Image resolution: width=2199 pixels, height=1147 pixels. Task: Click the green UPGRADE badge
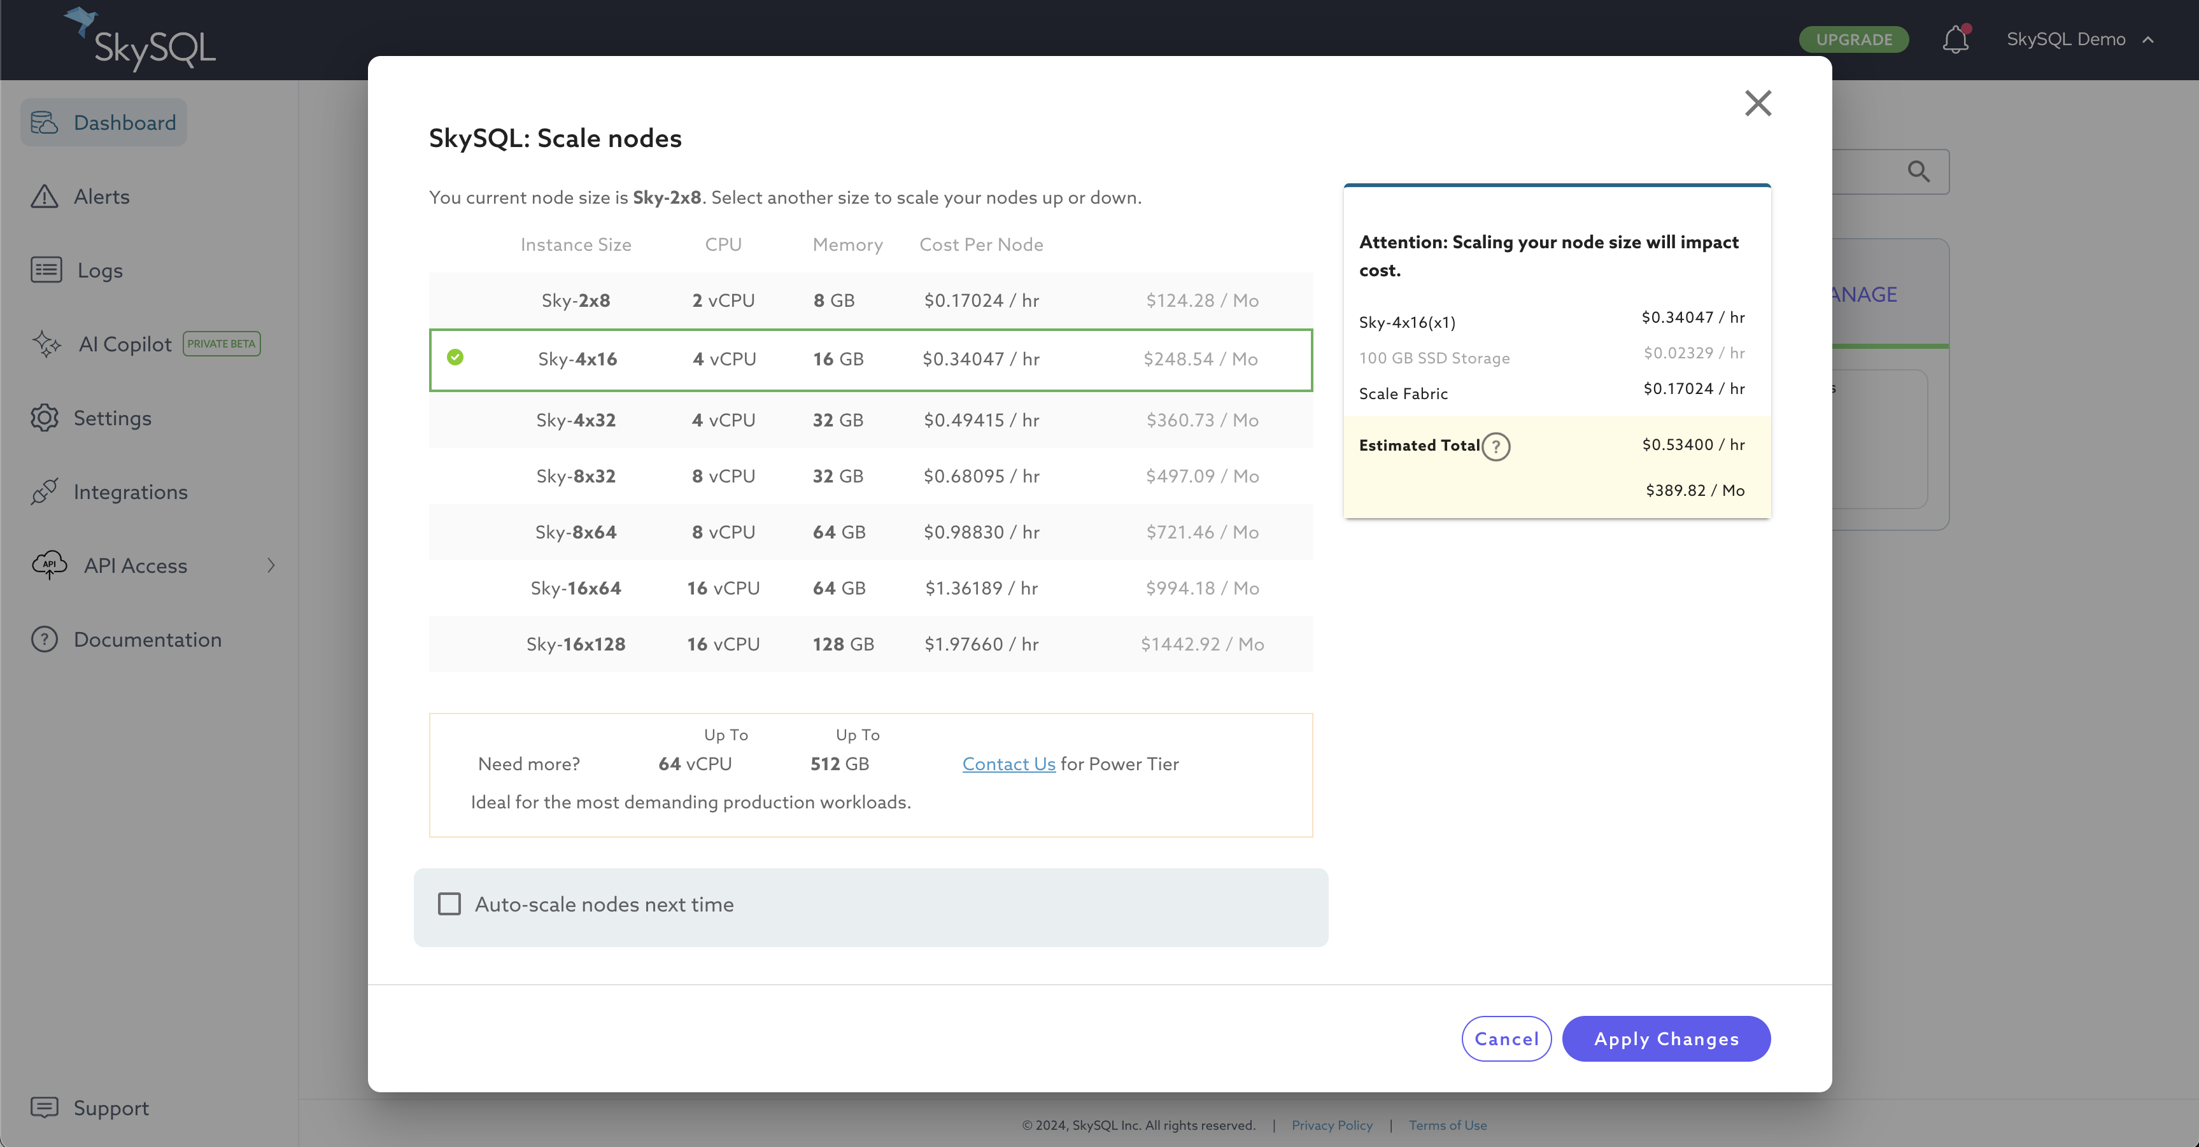pyautogui.click(x=1853, y=39)
